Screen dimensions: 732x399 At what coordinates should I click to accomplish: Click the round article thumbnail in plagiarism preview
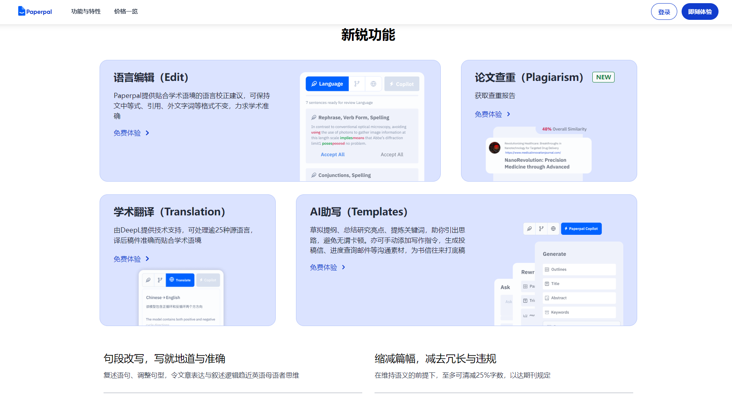(x=495, y=148)
